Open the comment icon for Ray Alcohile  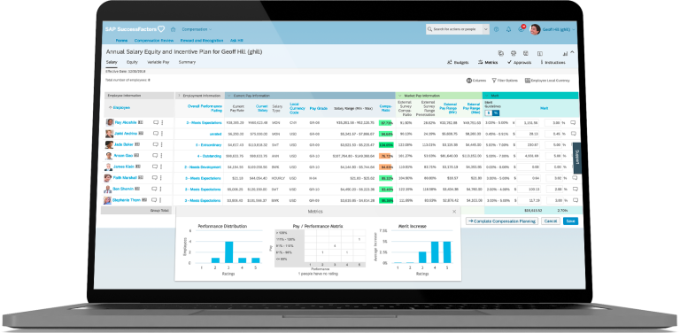click(156, 123)
